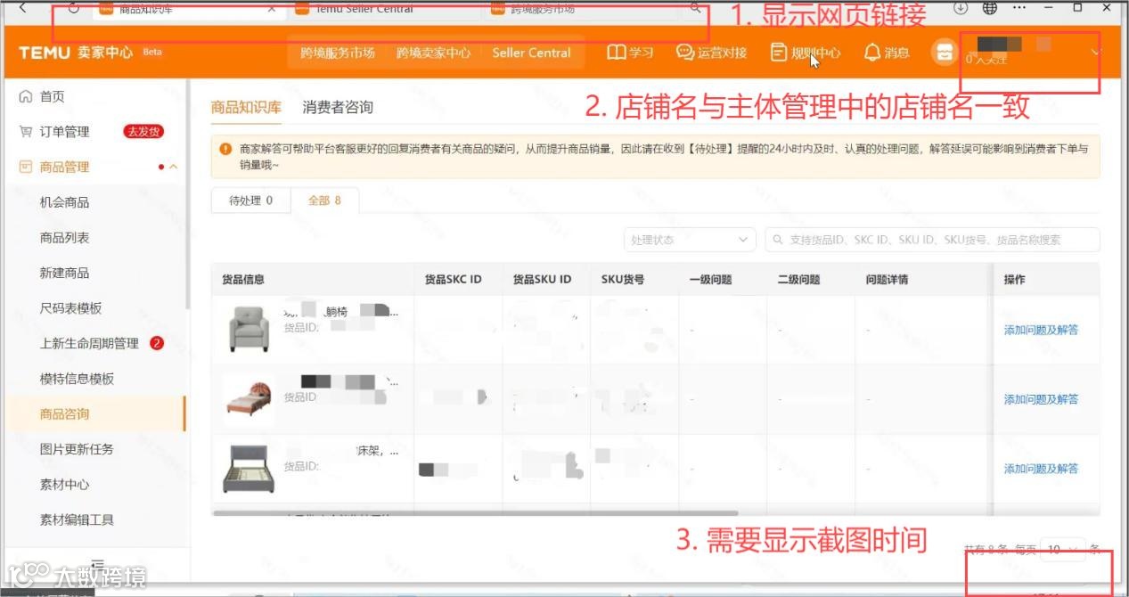Open 尺码表模板 in the sidebar
The image size is (1129, 597).
click(x=70, y=308)
